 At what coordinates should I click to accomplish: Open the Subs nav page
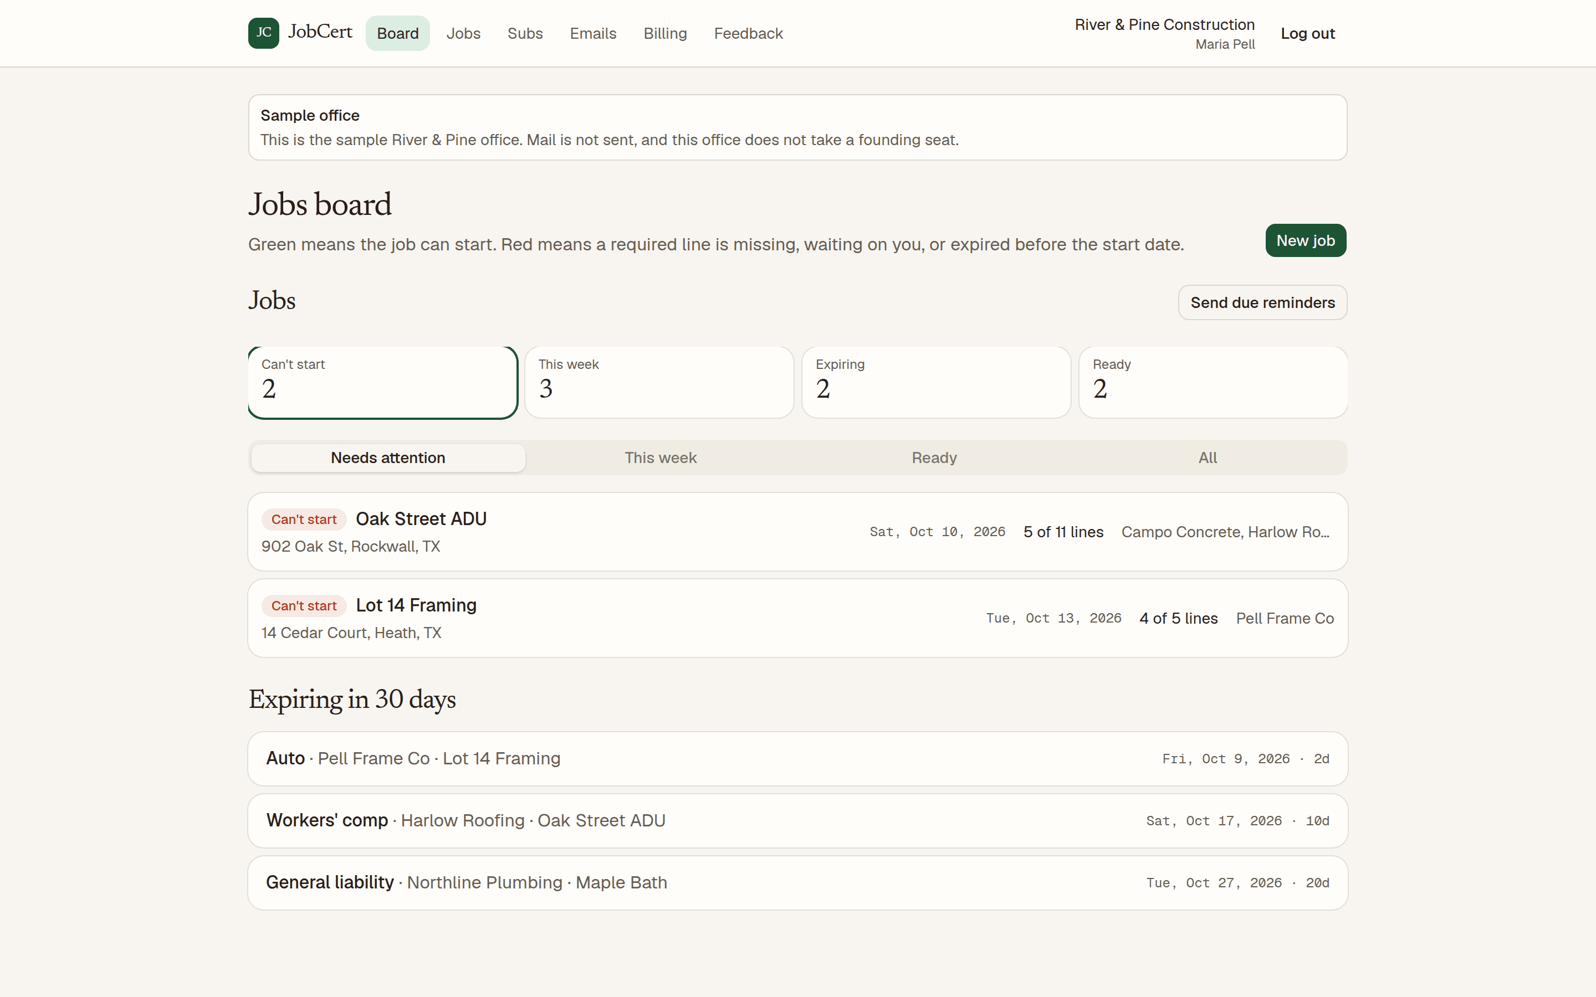click(525, 33)
